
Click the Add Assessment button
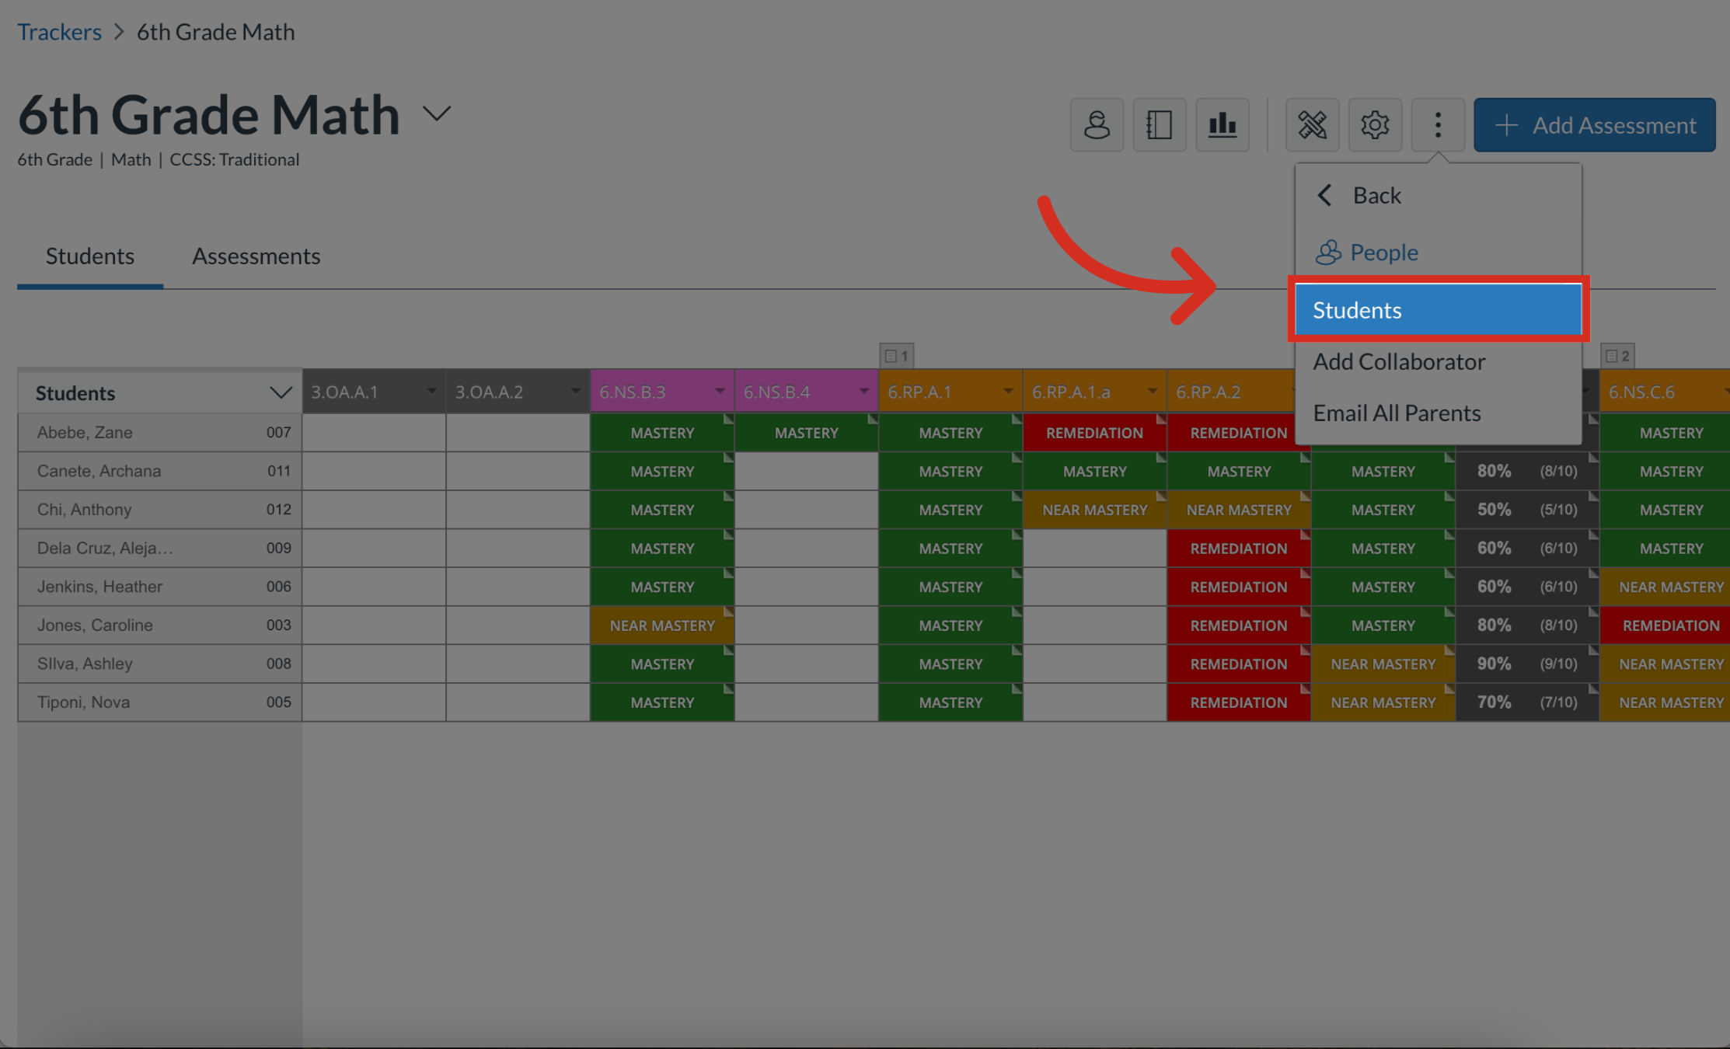(x=1594, y=124)
